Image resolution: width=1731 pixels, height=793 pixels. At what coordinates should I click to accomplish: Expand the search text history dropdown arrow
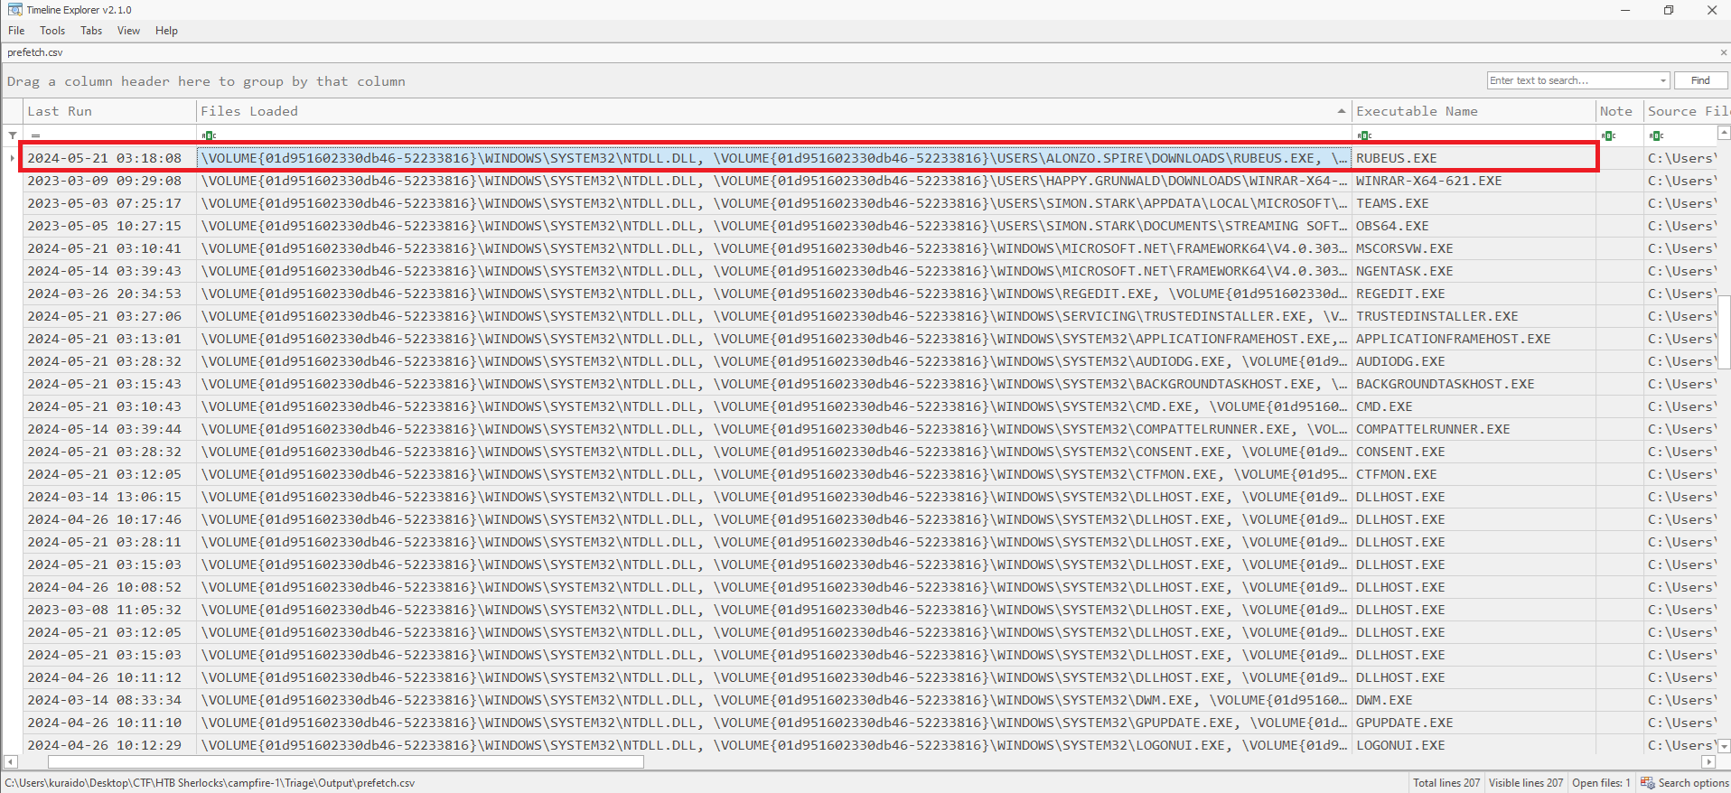[x=1662, y=80]
